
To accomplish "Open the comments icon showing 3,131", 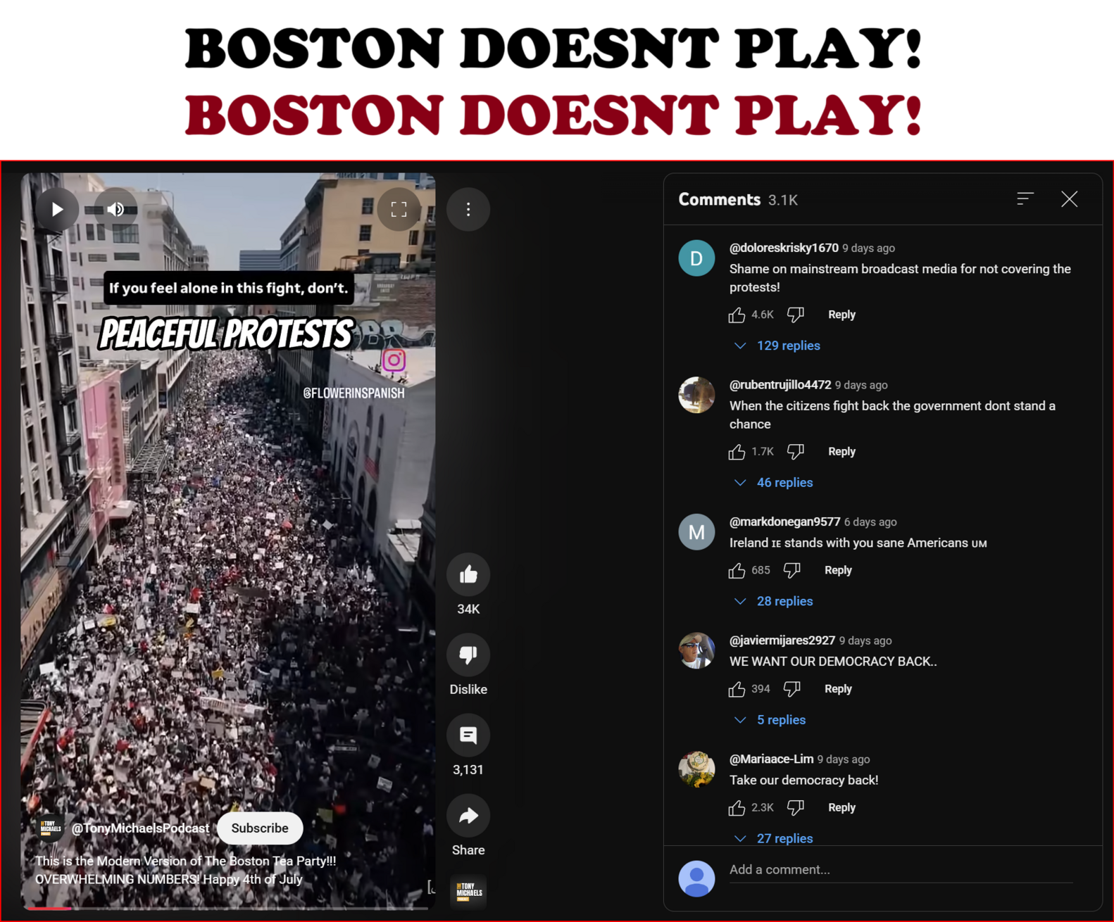I will click(468, 735).
